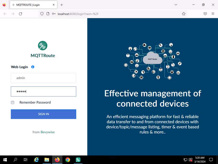Click the SIGN IN button
Screen dimensions: 218x164
tap(43, 114)
